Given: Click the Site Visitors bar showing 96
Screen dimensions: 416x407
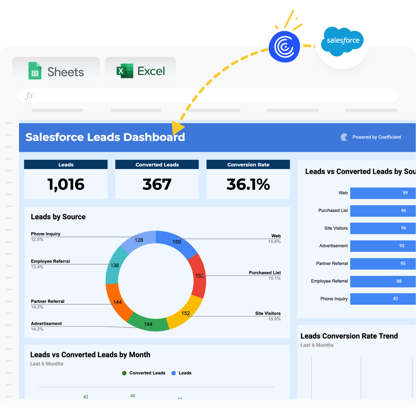Looking at the screenshot, I should click(383, 228).
